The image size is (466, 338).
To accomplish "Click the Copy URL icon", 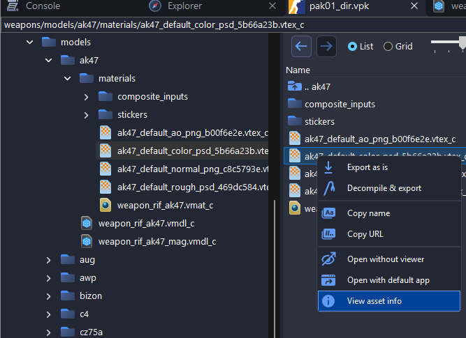I will pos(328,234).
